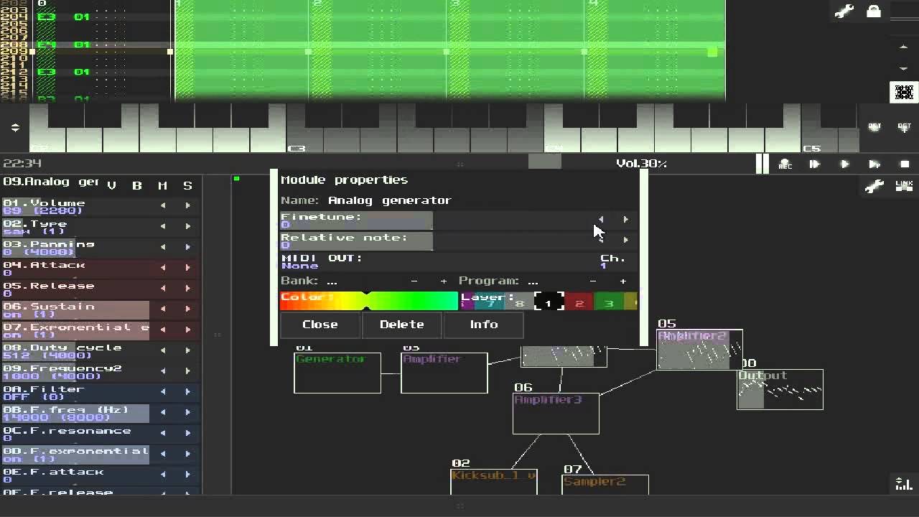Click the up arrow beside the timeline

pyautogui.click(x=904, y=47)
